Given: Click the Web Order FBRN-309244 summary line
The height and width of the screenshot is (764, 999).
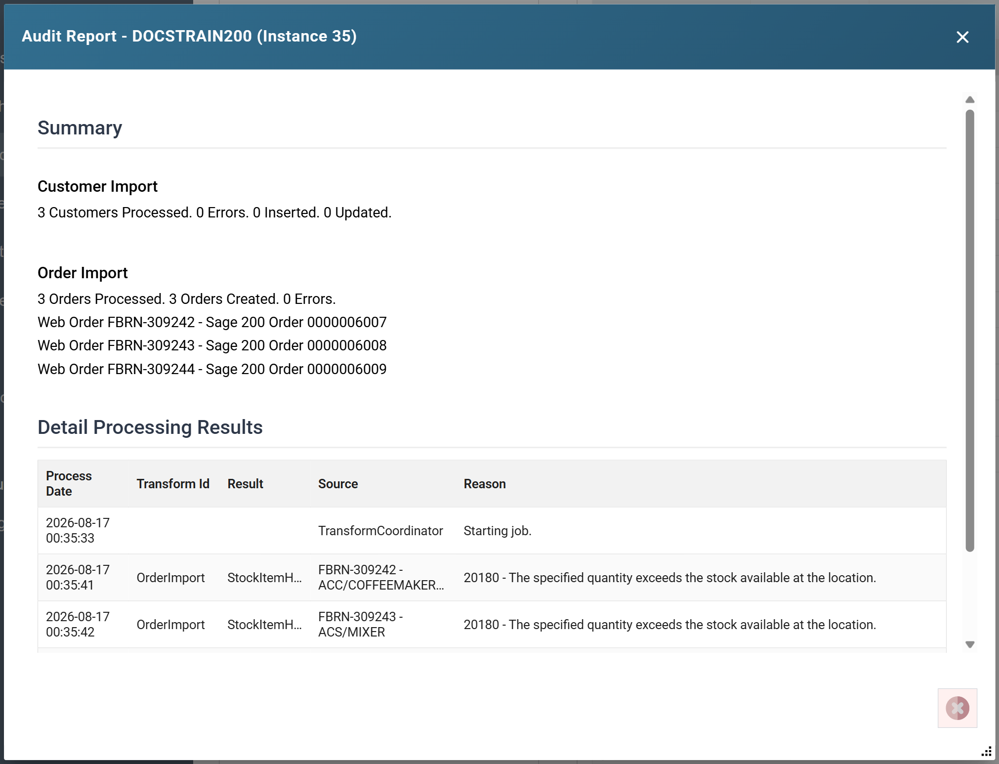Looking at the screenshot, I should [x=212, y=369].
